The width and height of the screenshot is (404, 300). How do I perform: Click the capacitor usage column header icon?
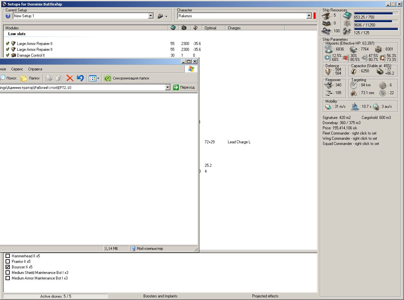pyautogui.click(x=195, y=28)
